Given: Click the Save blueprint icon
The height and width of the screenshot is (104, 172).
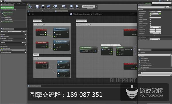Looking at the screenshot, I should pyautogui.click(x=37, y=7).
